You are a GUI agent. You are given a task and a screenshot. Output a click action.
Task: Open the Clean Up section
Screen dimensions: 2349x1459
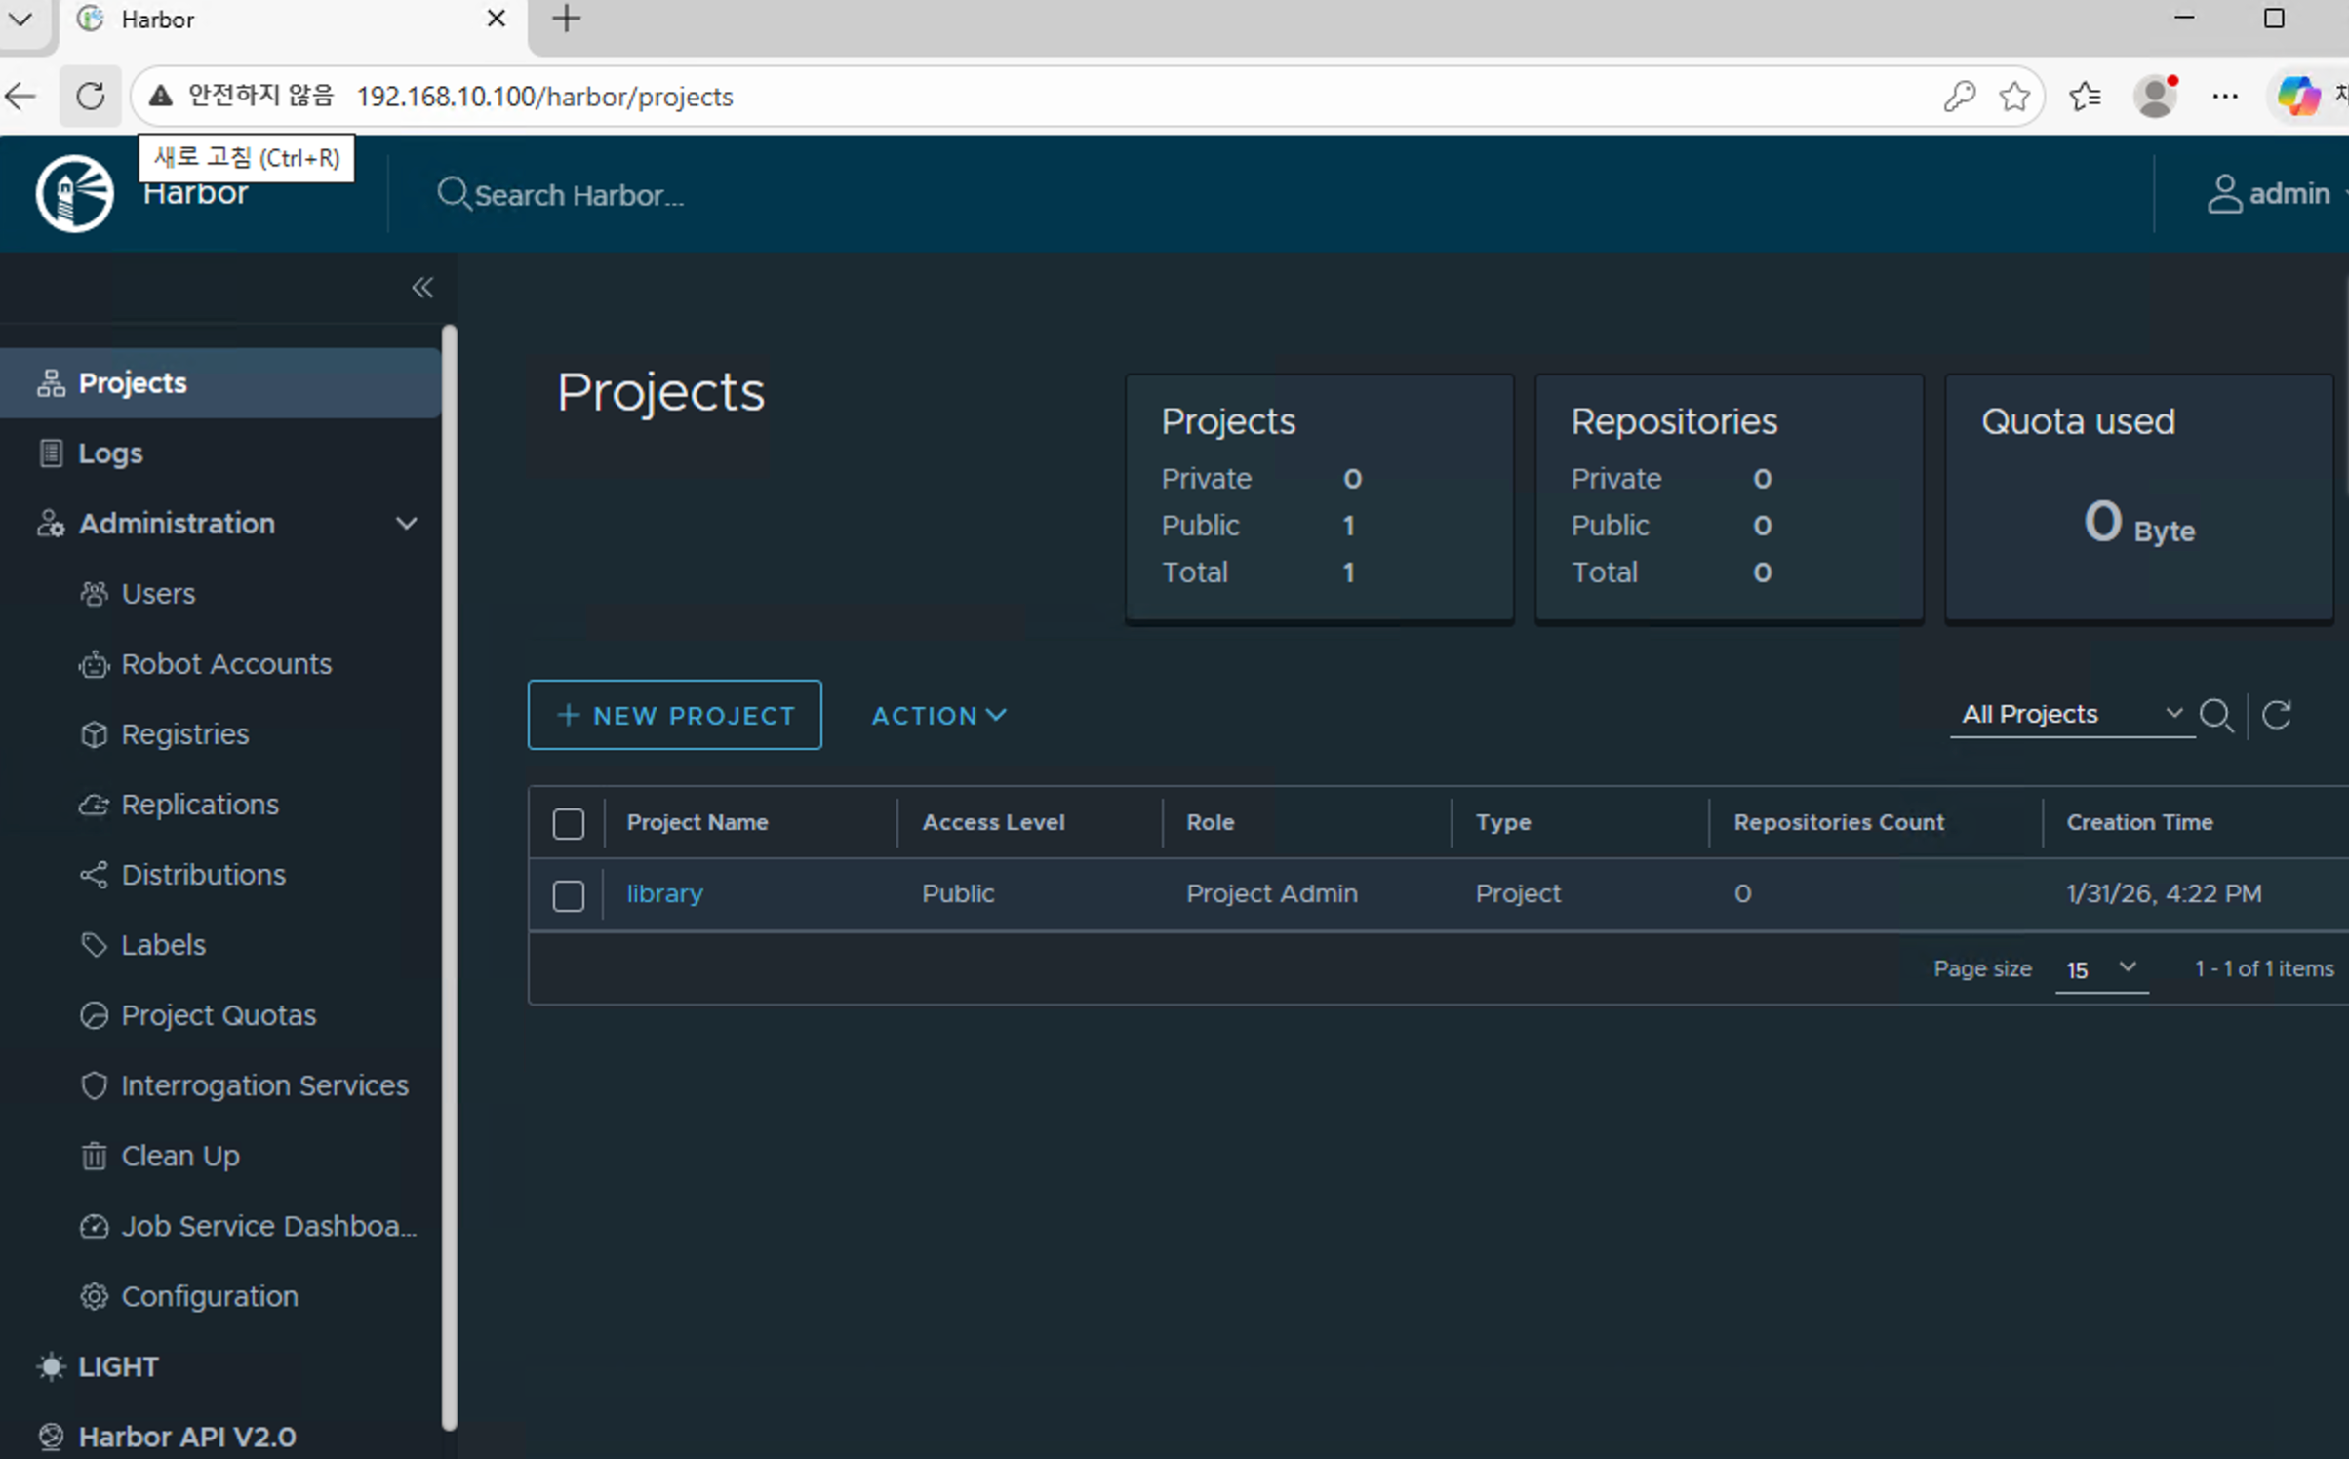pos(179,1156)
